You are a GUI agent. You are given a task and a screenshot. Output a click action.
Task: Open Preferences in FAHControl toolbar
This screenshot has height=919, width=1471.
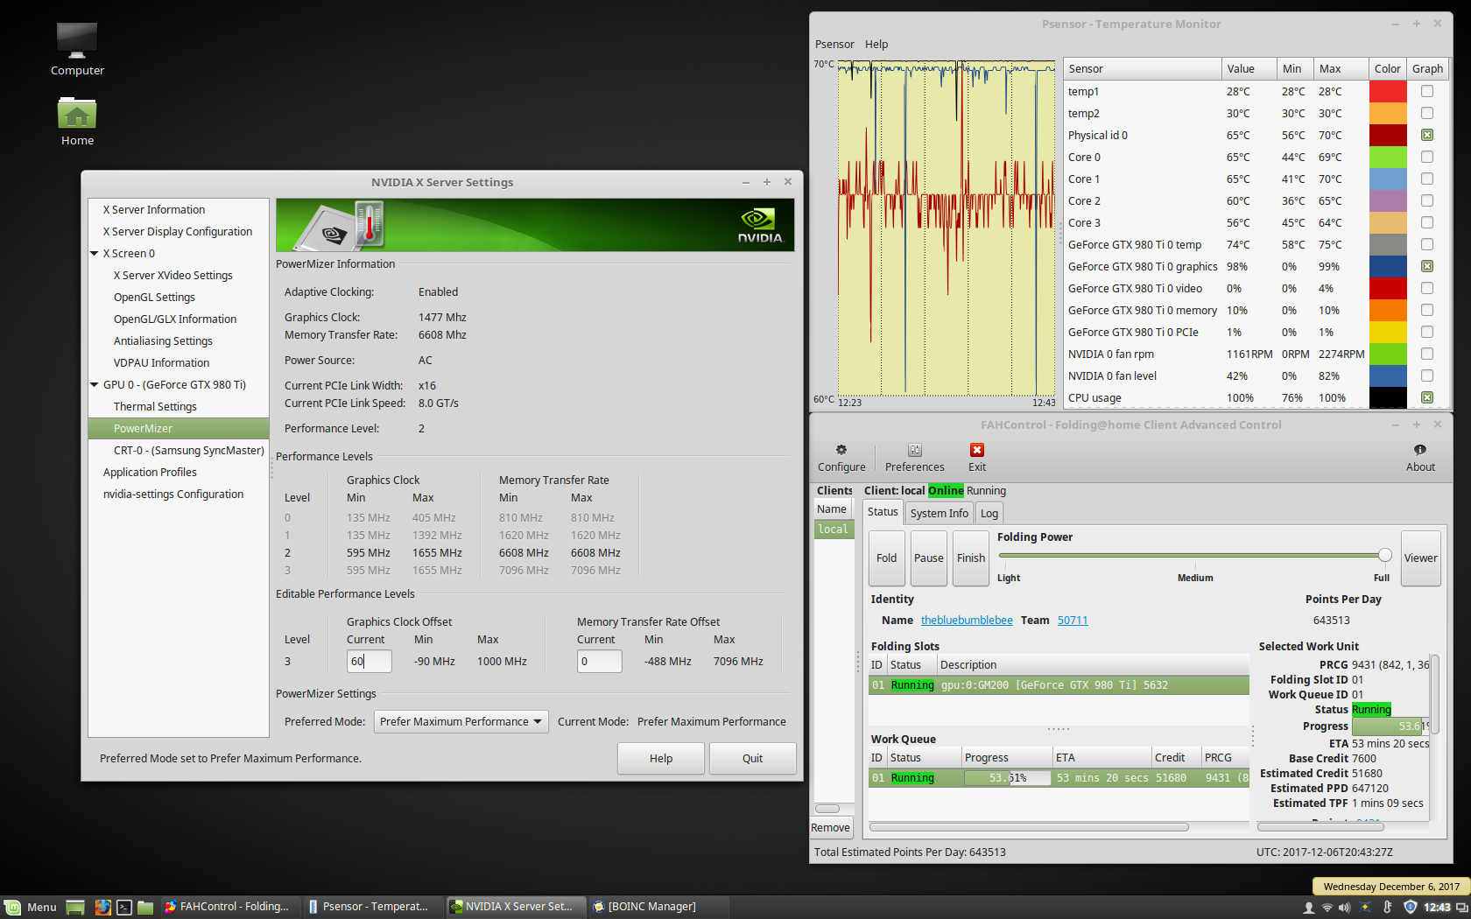tap(914, 457)
